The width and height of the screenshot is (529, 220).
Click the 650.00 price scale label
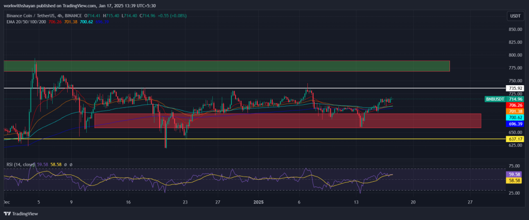point(516,132)
